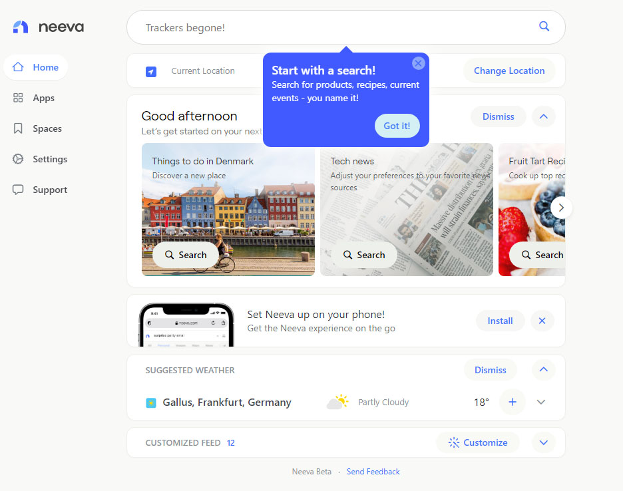
Task: Click the CUSTOMIZED FEED heading
Action: [x=183, y=443]
